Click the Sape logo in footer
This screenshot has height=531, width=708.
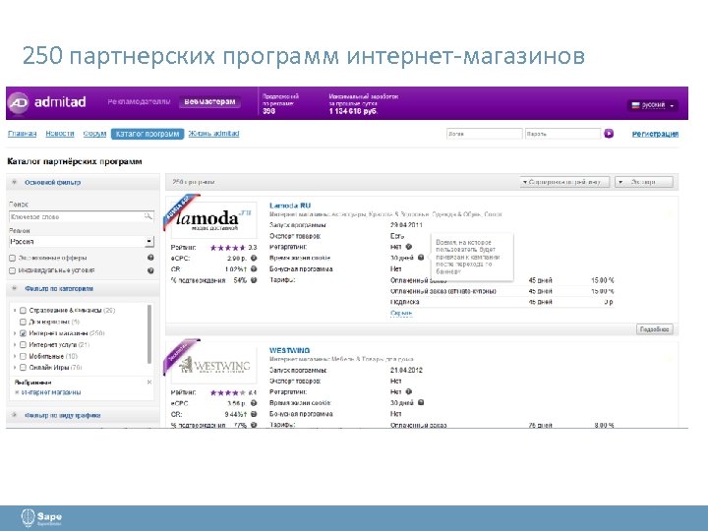41,518
